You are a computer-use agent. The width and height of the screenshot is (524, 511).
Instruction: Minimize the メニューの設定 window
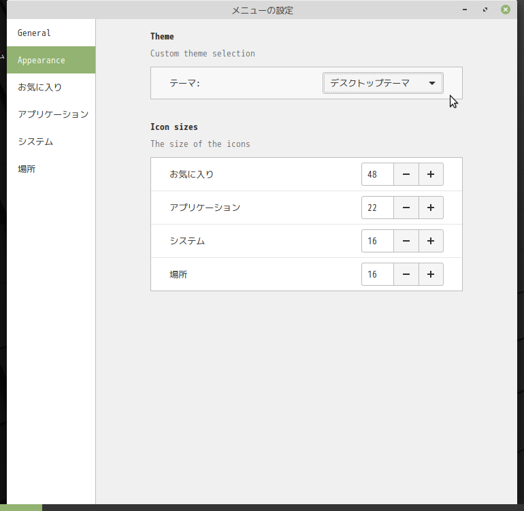click(x=465, y=10)
